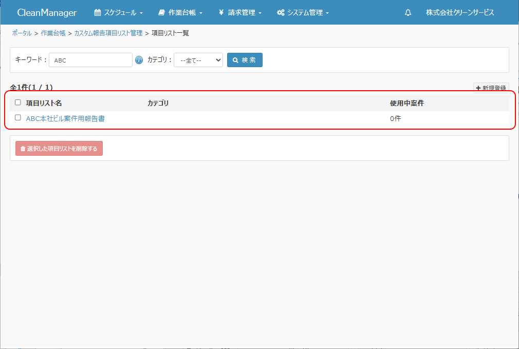Image resolution: width=519 pixels, height=349 pixels.
Task: Go to ポータル breadcrumb link
Action: pos(22,33)
